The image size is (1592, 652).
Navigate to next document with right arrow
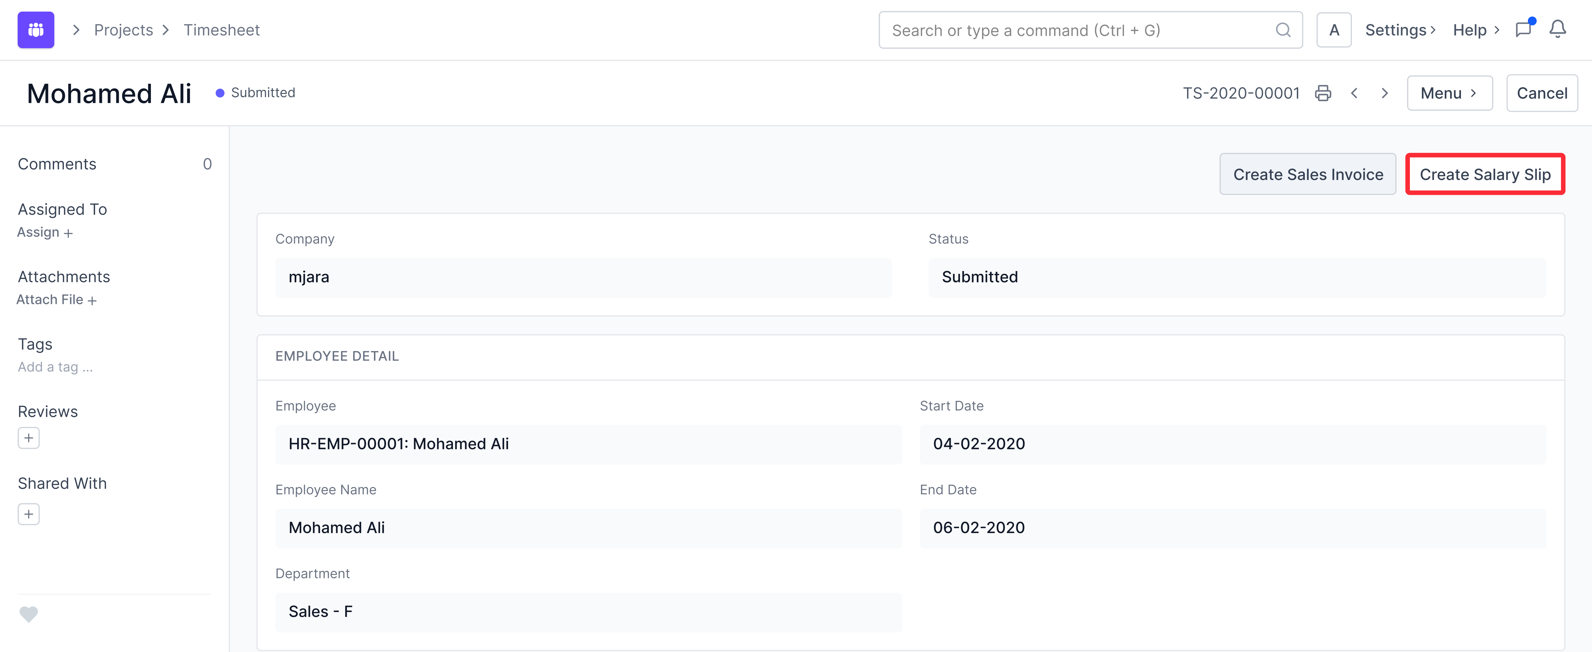click(1384, 93)
